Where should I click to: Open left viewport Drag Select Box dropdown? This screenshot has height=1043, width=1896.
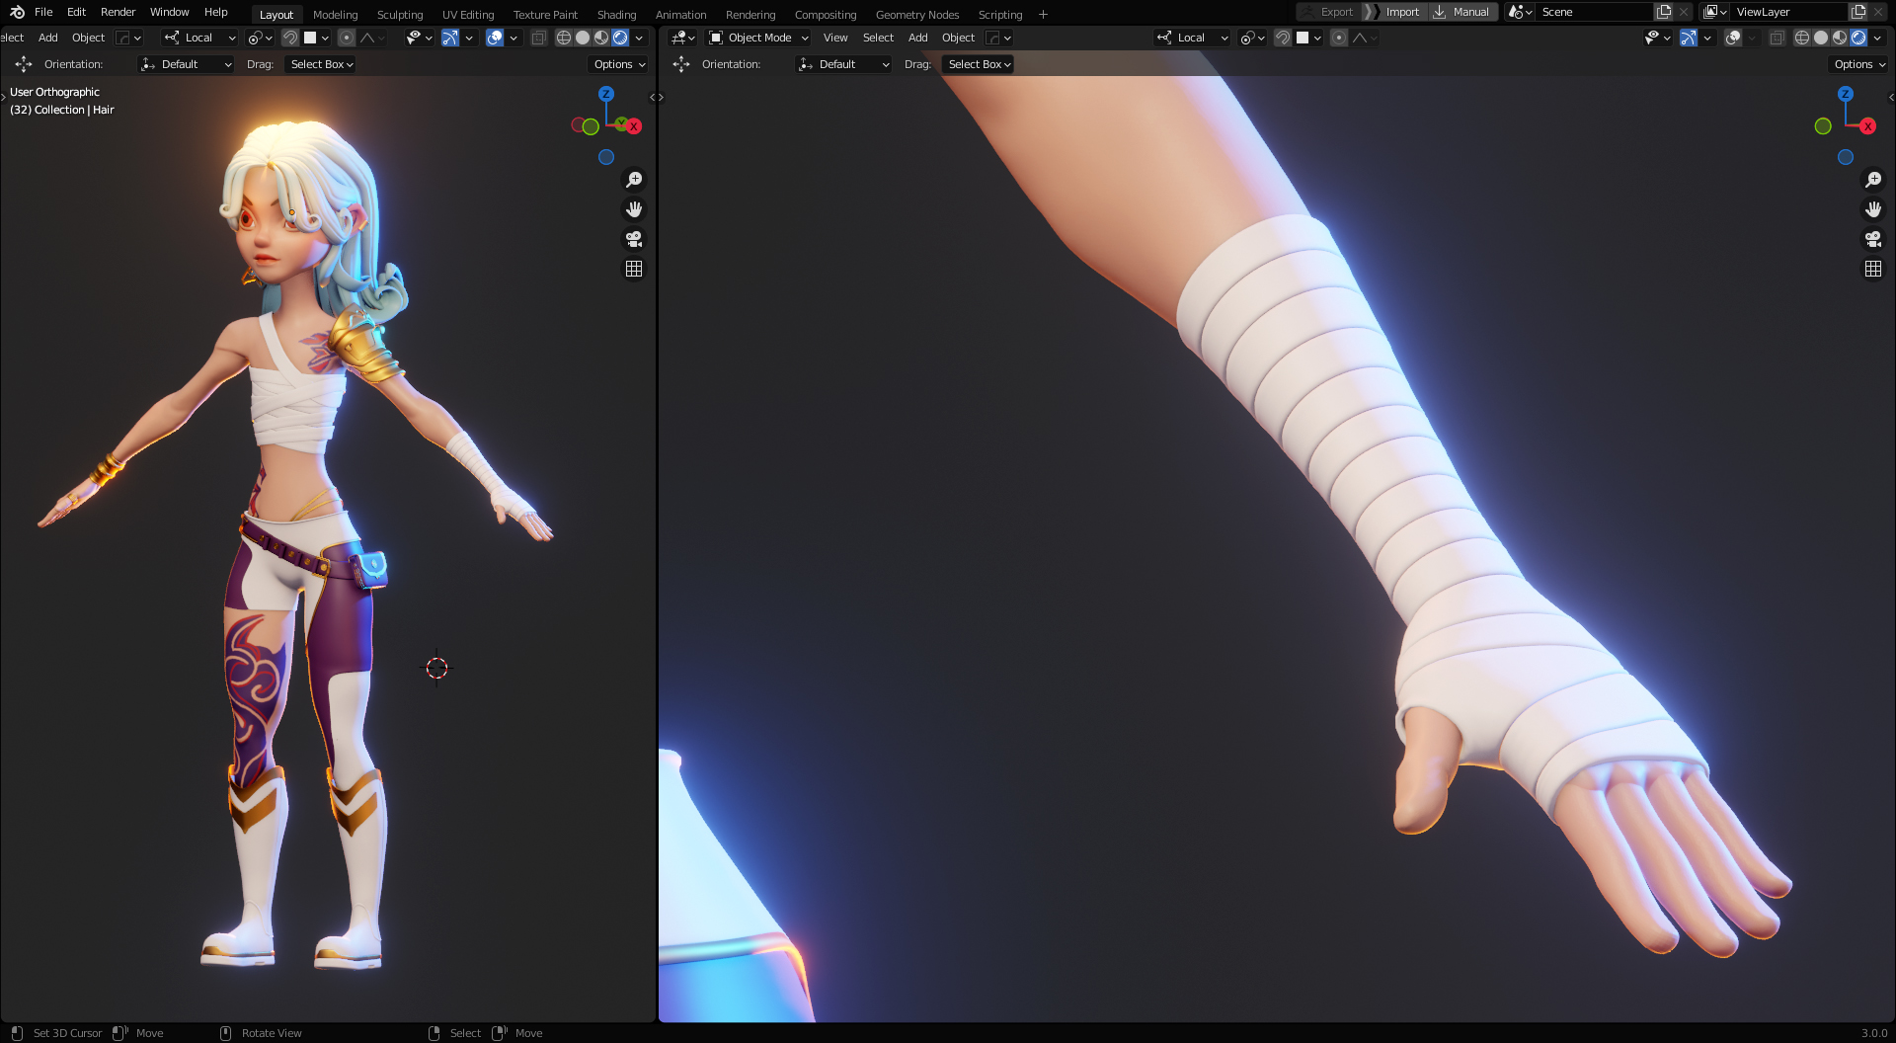[321, 64]
